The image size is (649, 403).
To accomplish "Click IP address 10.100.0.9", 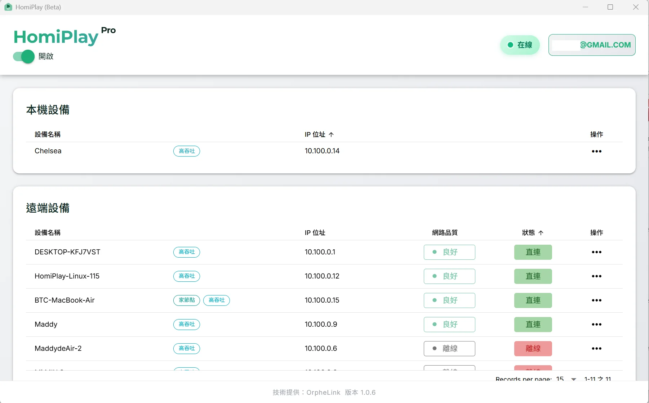I will tap(321, 325).
